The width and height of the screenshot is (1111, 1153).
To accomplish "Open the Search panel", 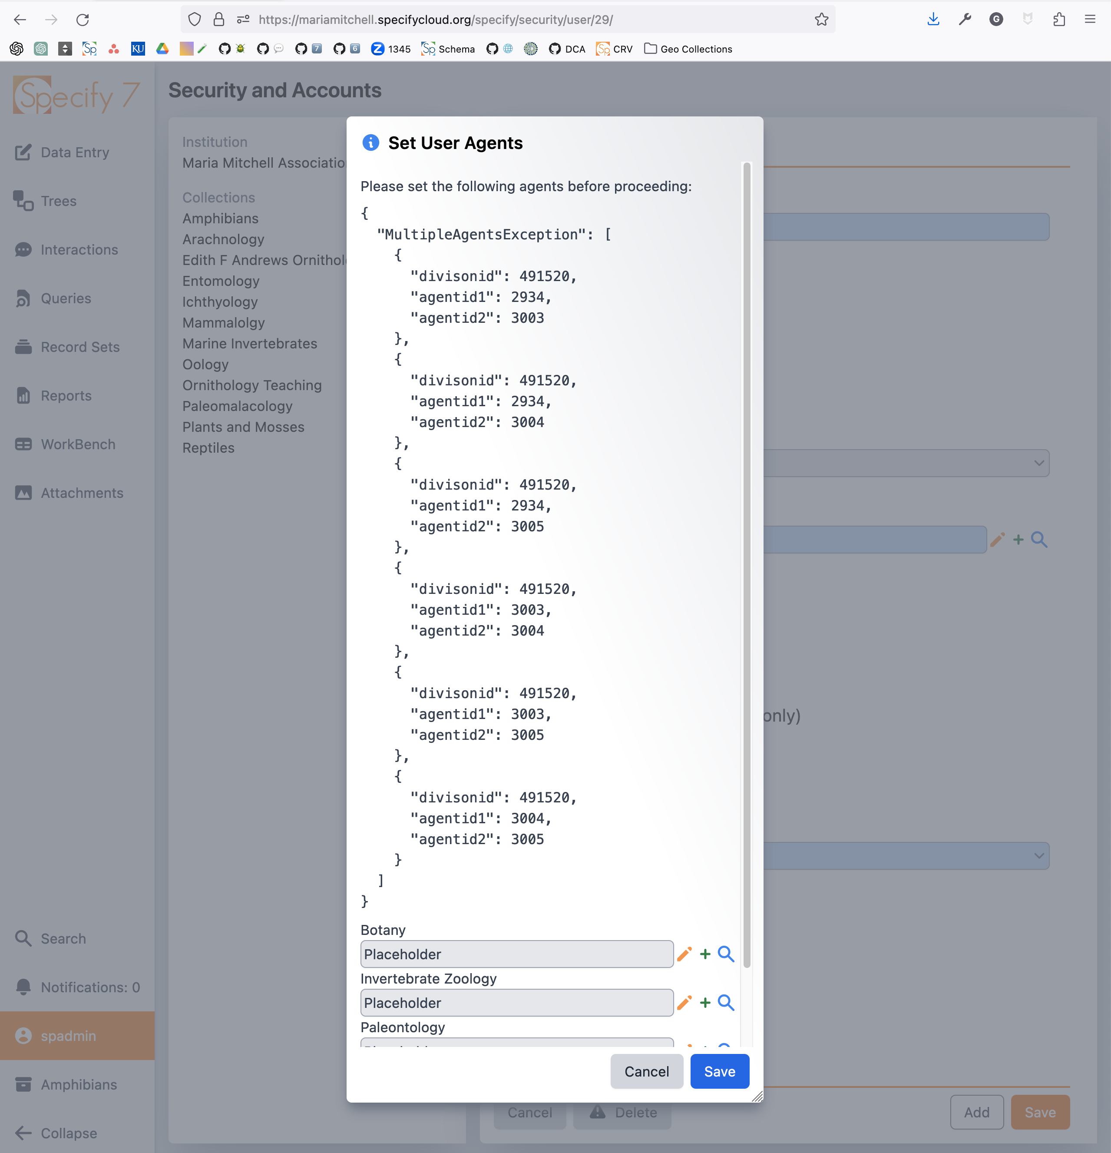I will [x=63, y=938].
